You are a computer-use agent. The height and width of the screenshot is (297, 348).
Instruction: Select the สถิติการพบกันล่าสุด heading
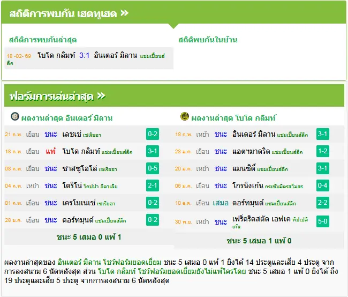tap(43, 40)
